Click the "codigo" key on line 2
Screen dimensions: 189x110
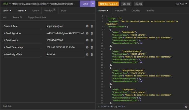pyautogui.click(x=112, y=19)
